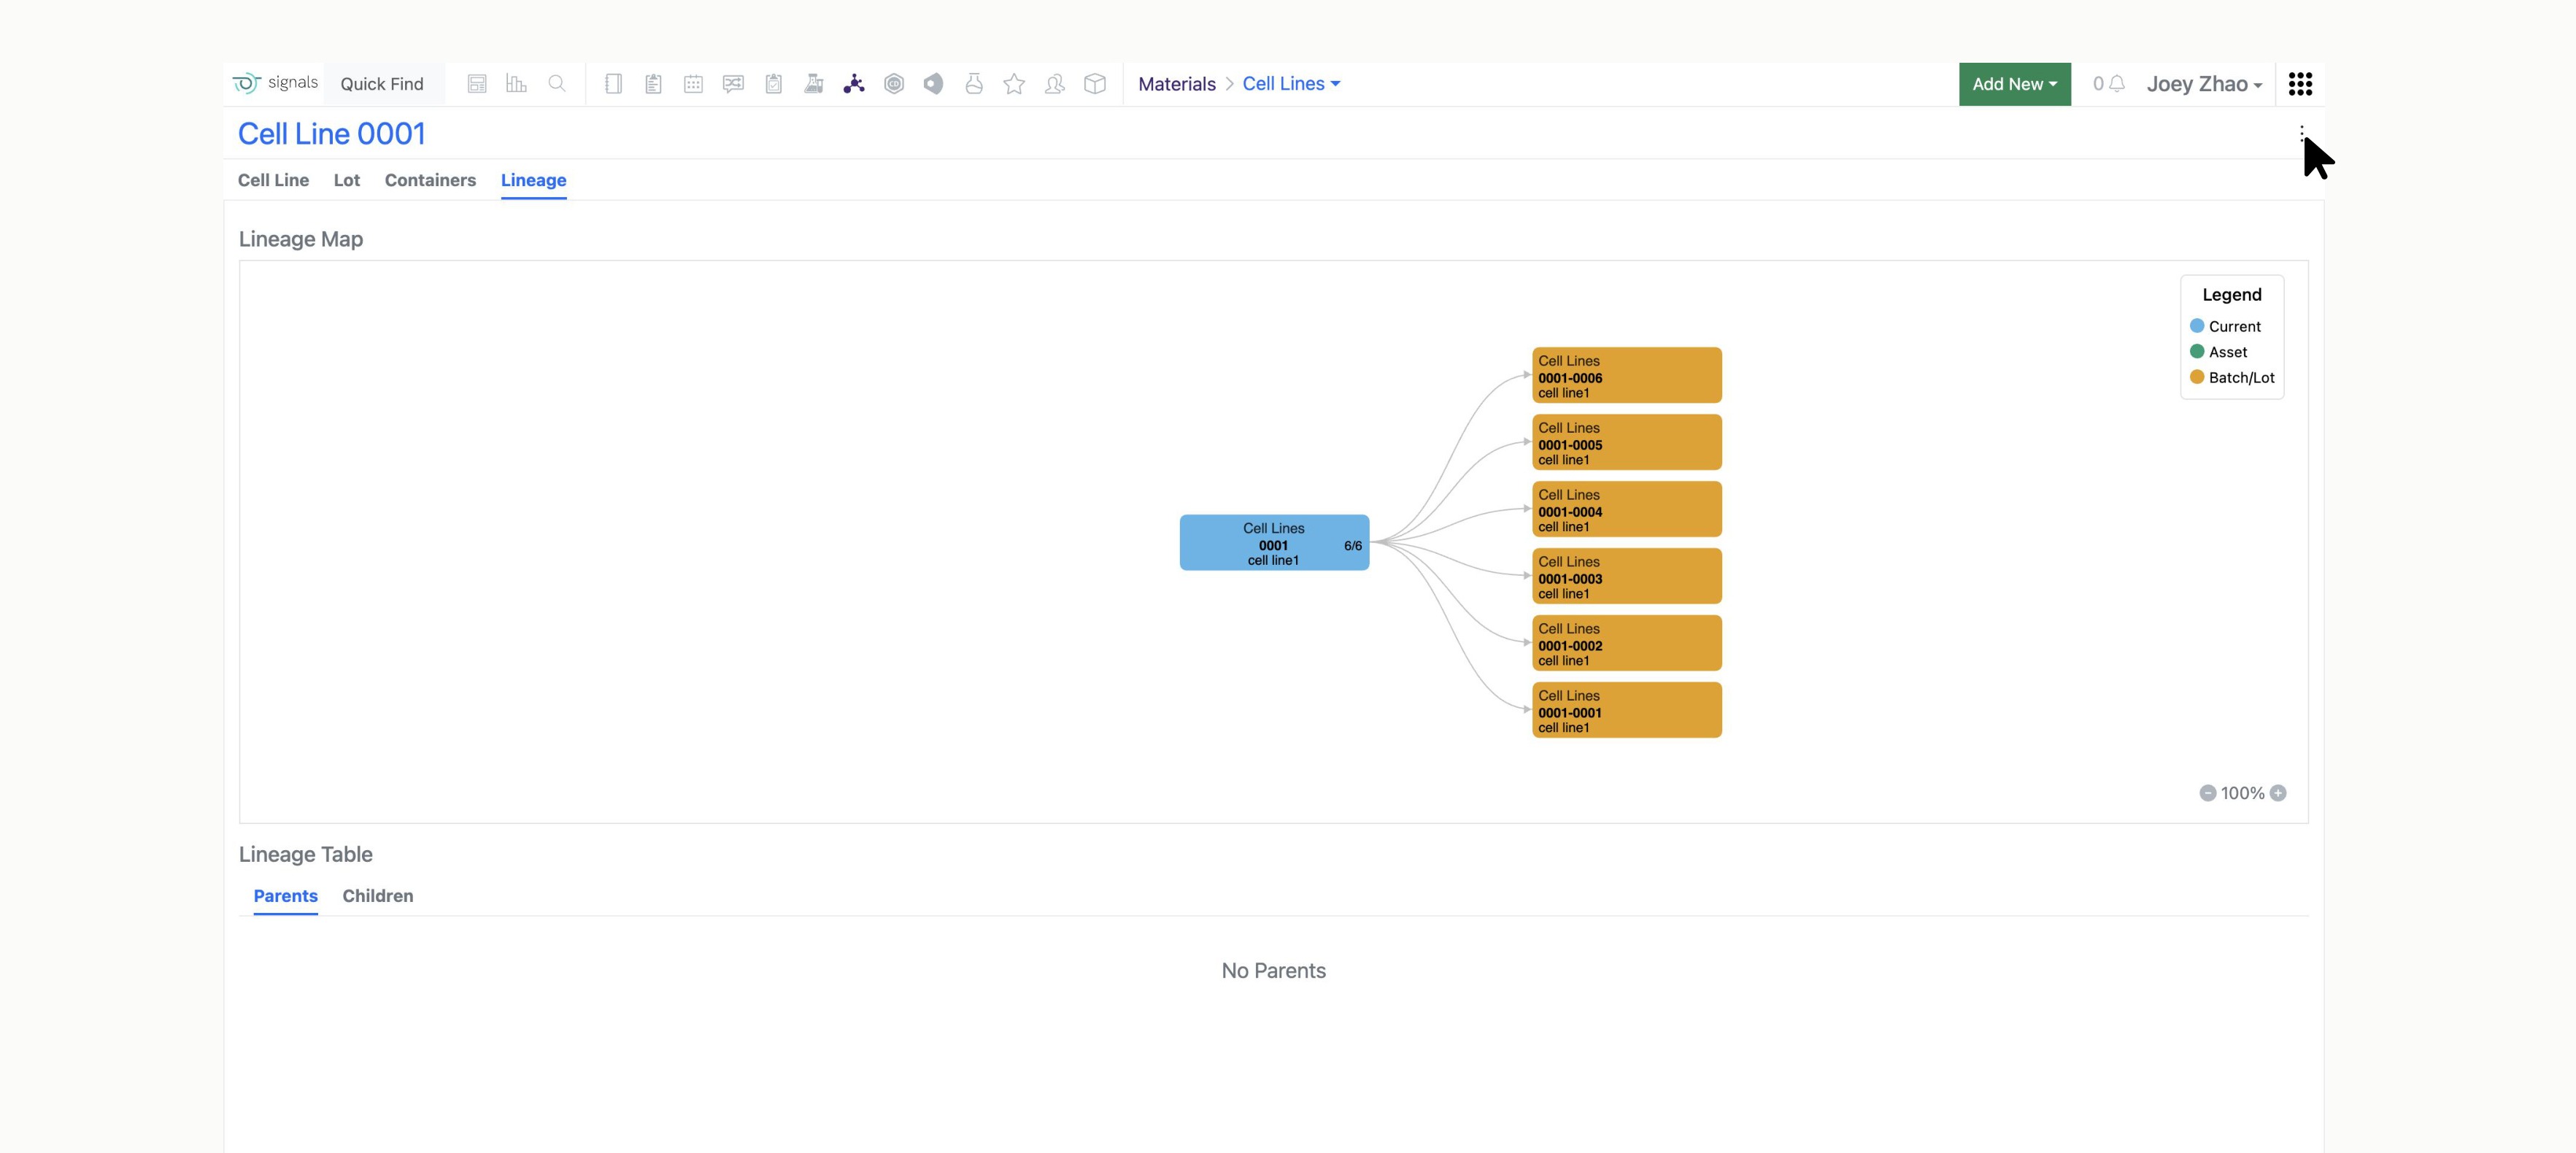Expand the Add New dropdown
This screenshot has width=2576, height=1153.
[2014, 84]
